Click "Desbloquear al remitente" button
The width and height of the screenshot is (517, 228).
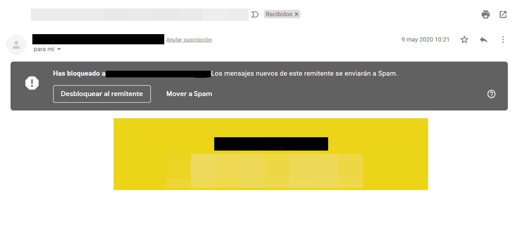102,94
